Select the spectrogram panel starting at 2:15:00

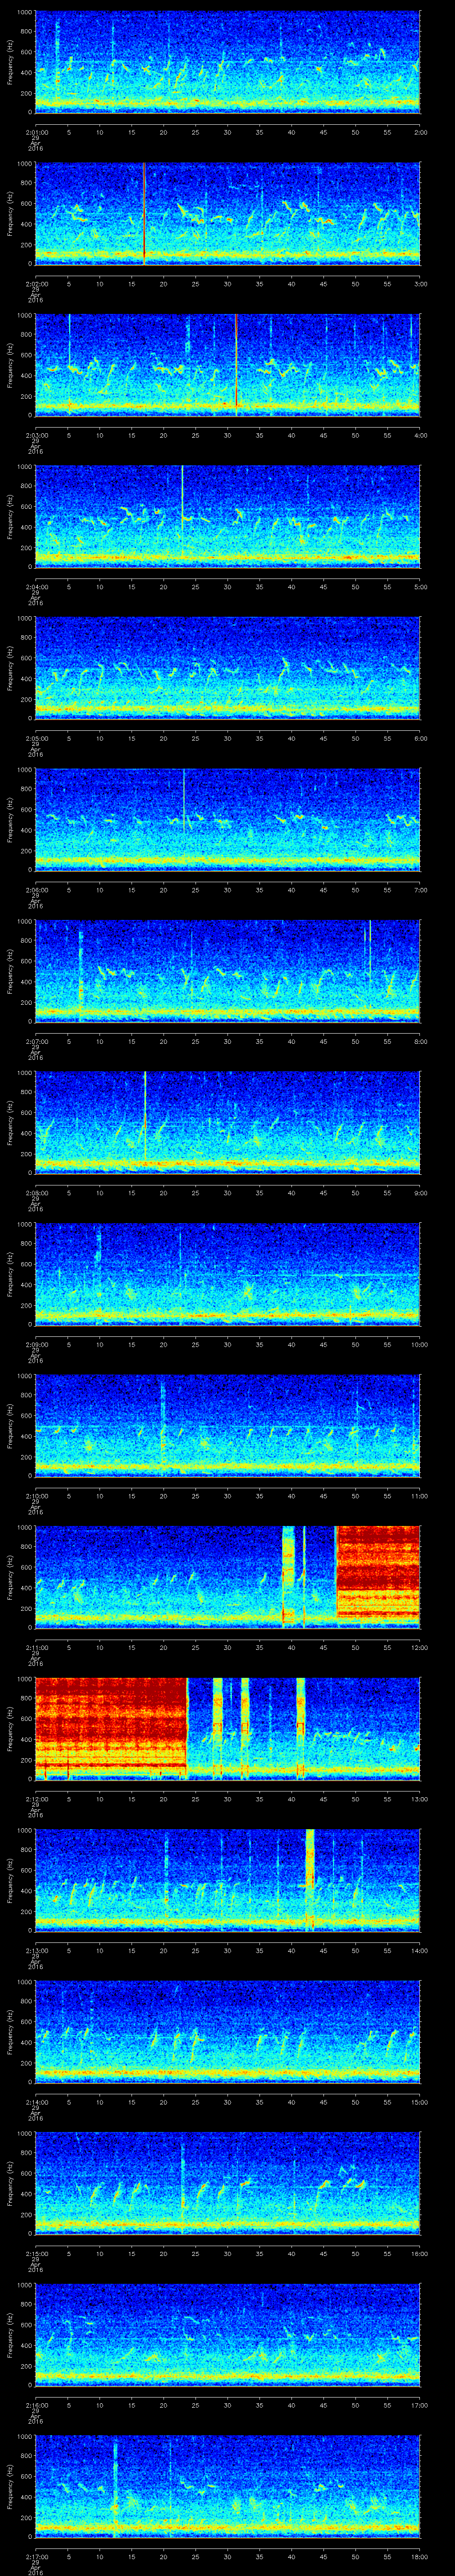tap(228, 2185)
